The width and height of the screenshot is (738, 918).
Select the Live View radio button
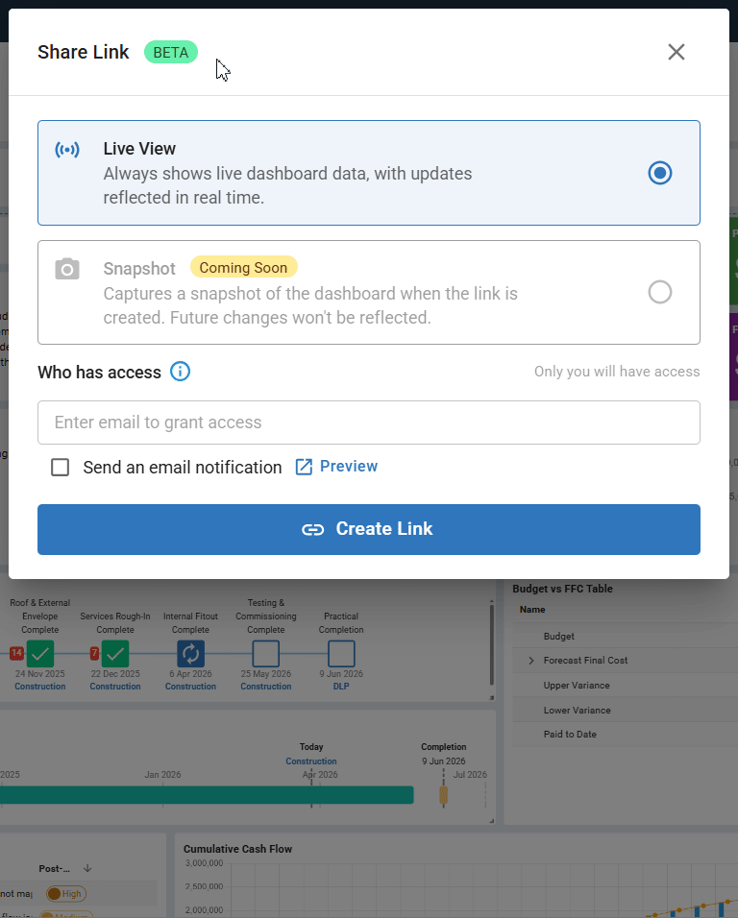[659, 173]
